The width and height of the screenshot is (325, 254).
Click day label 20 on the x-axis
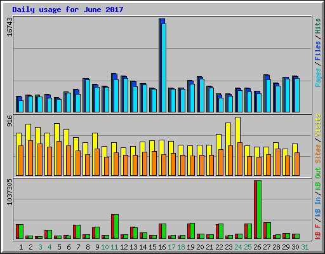click(x=200, y=247)
